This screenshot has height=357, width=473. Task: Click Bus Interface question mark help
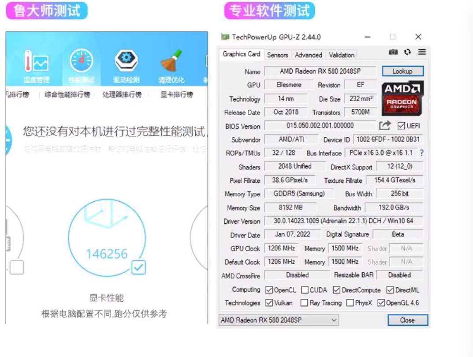click(x=421, y=153)
